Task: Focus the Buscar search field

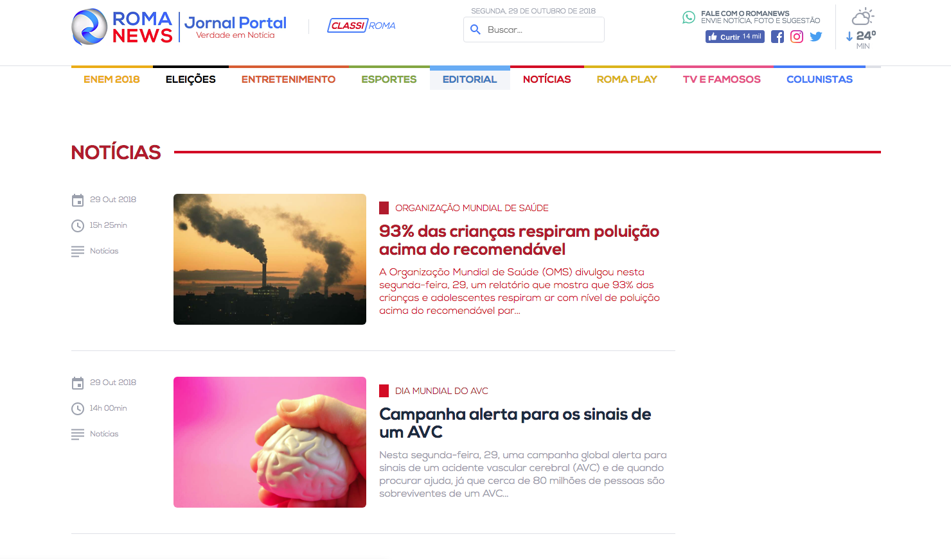Action: 534,30
